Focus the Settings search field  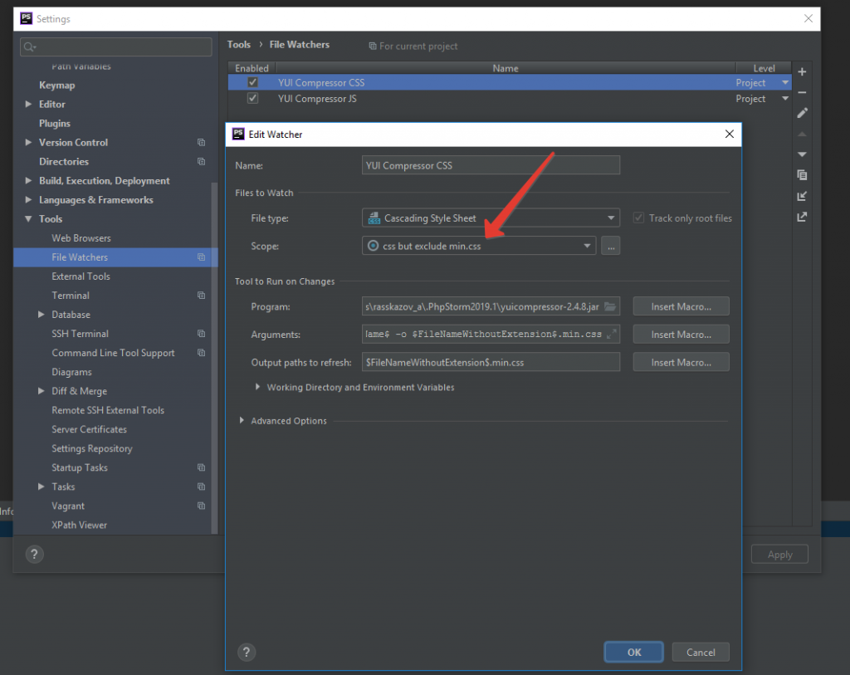pyautogui.click(x=115, y=47)
